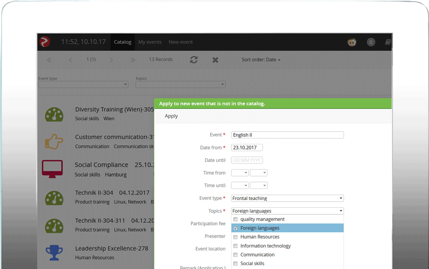Open the Time until hour dropdown
429x269 pixels.
[x=240, y=185]
